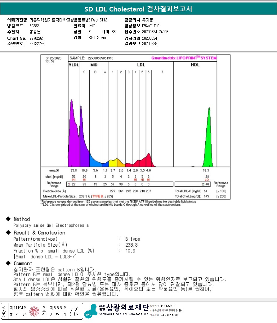Click the SML logo in the footer
The height and width of the screenshot is (323, 277).
pyautogui.click(x=91, y=311)
